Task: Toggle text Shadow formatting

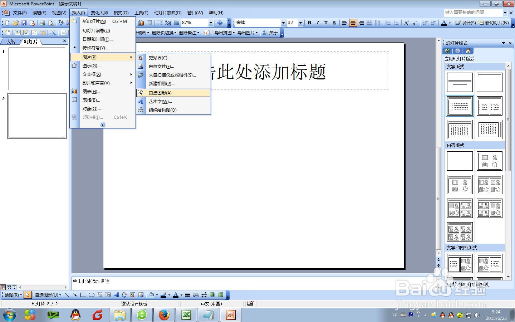Action: pos(334,23)
